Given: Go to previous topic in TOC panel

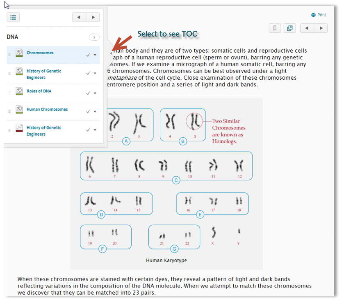Looking at the screenshot, I should (x=79, y=17).
